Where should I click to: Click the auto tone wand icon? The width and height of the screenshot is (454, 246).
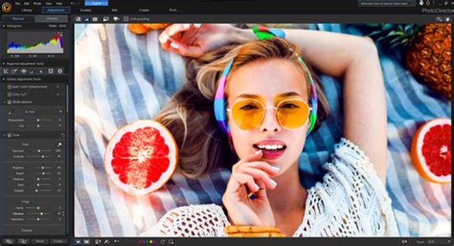tap(59, 144)
